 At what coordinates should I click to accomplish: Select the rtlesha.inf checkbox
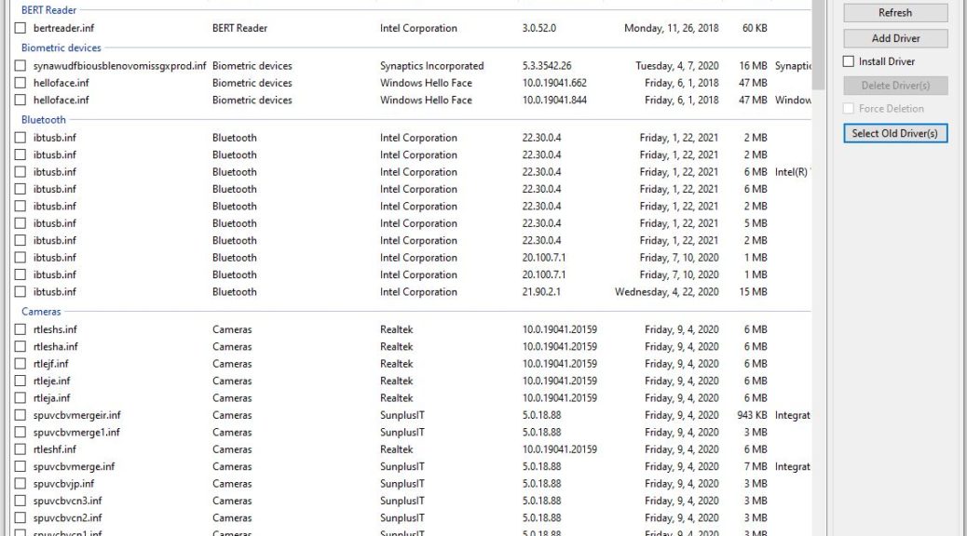(x=20, y=347)
